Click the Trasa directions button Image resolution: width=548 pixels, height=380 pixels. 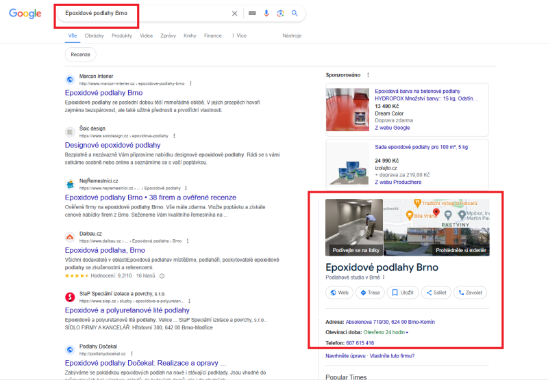[370, 293]
